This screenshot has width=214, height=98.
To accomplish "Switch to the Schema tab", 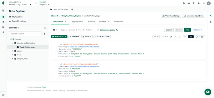I will tap(91, 21).
